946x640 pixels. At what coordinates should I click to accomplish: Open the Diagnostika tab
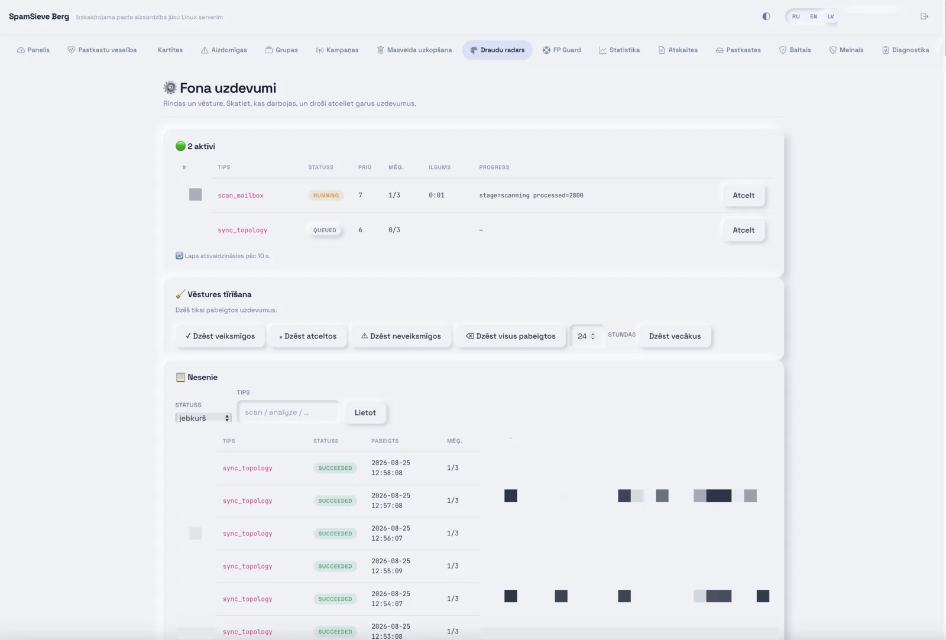(905, 50)
